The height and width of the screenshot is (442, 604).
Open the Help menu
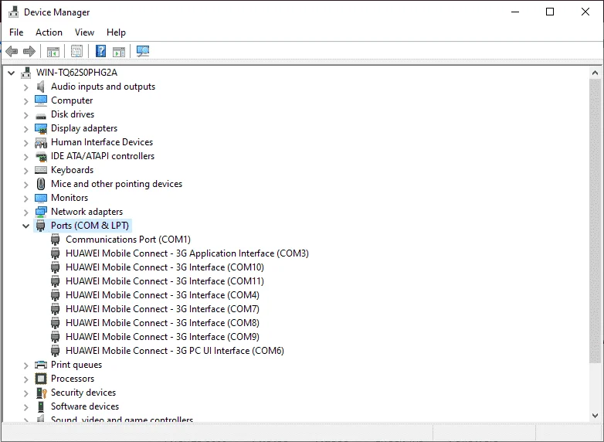tap(116, 32)
